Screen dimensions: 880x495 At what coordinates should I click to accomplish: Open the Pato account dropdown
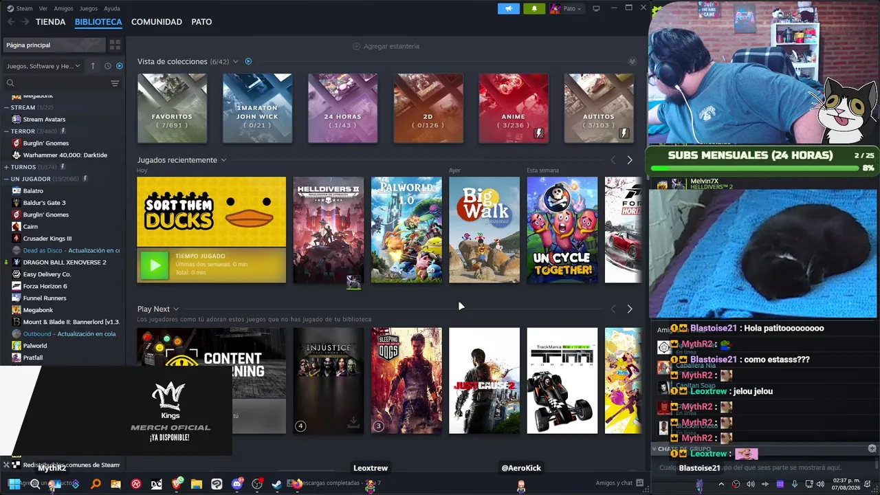click(567, 8)
